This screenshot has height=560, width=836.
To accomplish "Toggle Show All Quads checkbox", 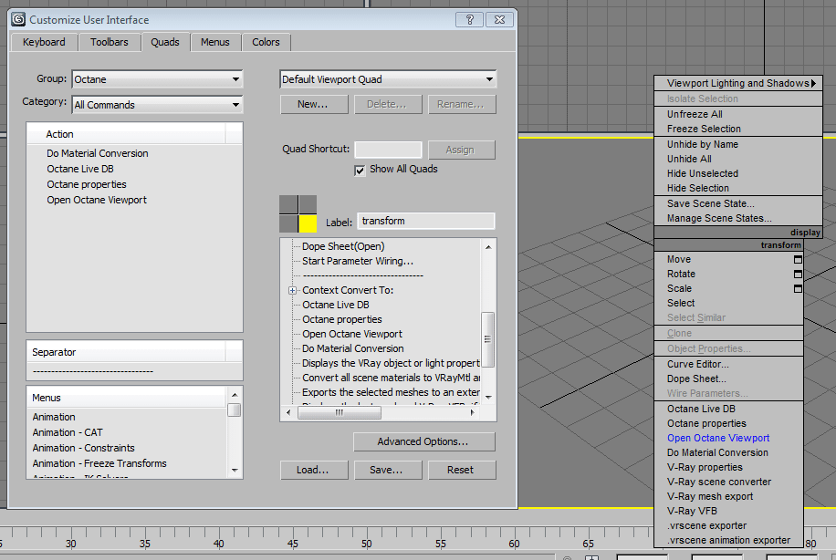I will pyautogui.click(x=360, y=170).
